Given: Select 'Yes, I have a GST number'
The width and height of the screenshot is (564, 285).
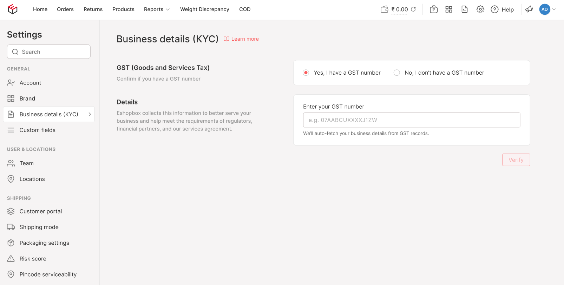Looking at the screenshot, I should [306, 73].
